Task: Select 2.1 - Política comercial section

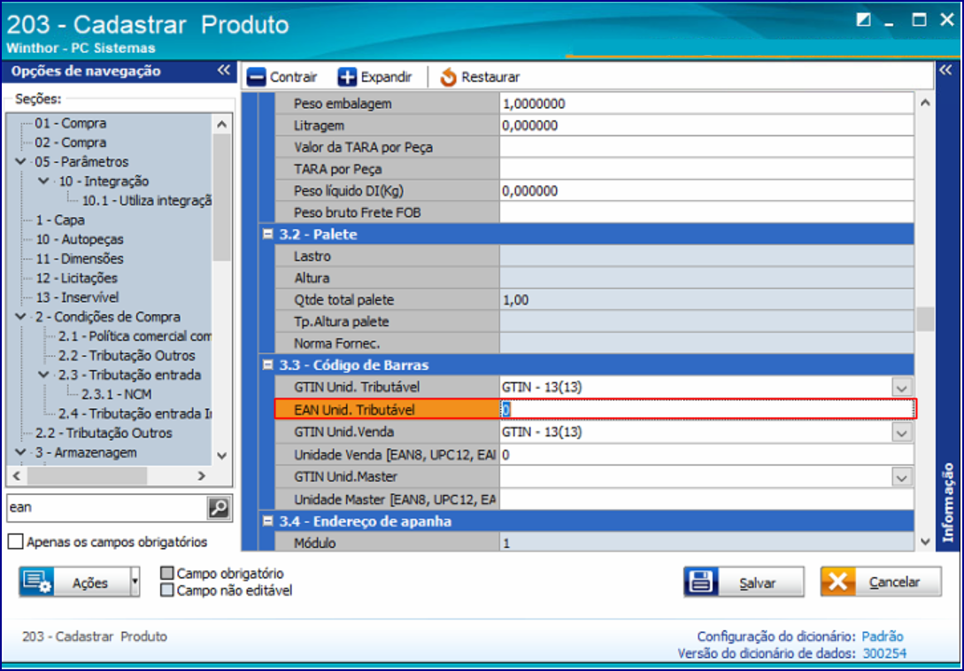Action: click(135, 335)
